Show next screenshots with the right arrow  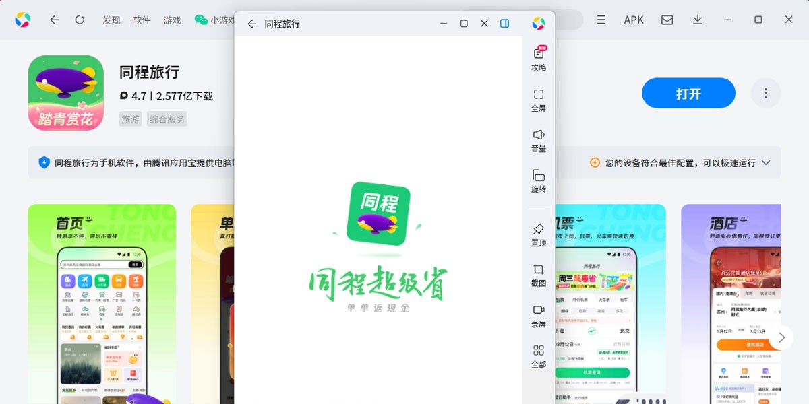point(781,337)
